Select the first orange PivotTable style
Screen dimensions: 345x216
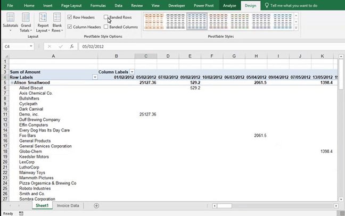click(x=154, y=22)
